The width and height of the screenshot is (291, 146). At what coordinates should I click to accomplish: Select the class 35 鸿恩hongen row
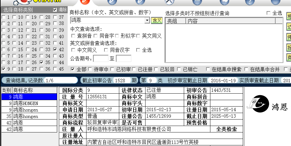pyautogui.click(x=29, y=116)
